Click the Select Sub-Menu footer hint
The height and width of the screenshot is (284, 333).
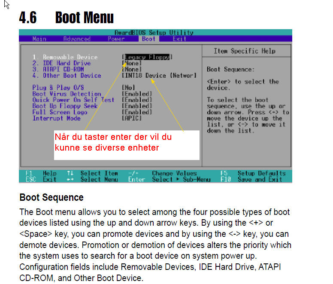coord(170,180)
